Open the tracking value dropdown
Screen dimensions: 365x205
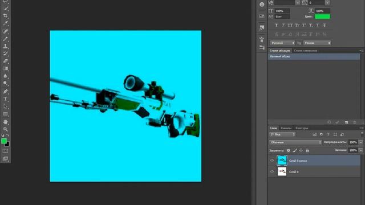[327, 2]
